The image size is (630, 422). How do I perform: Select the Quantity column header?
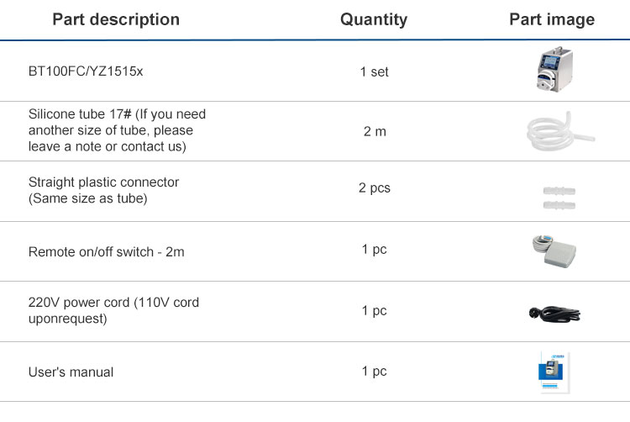[374, 19]
